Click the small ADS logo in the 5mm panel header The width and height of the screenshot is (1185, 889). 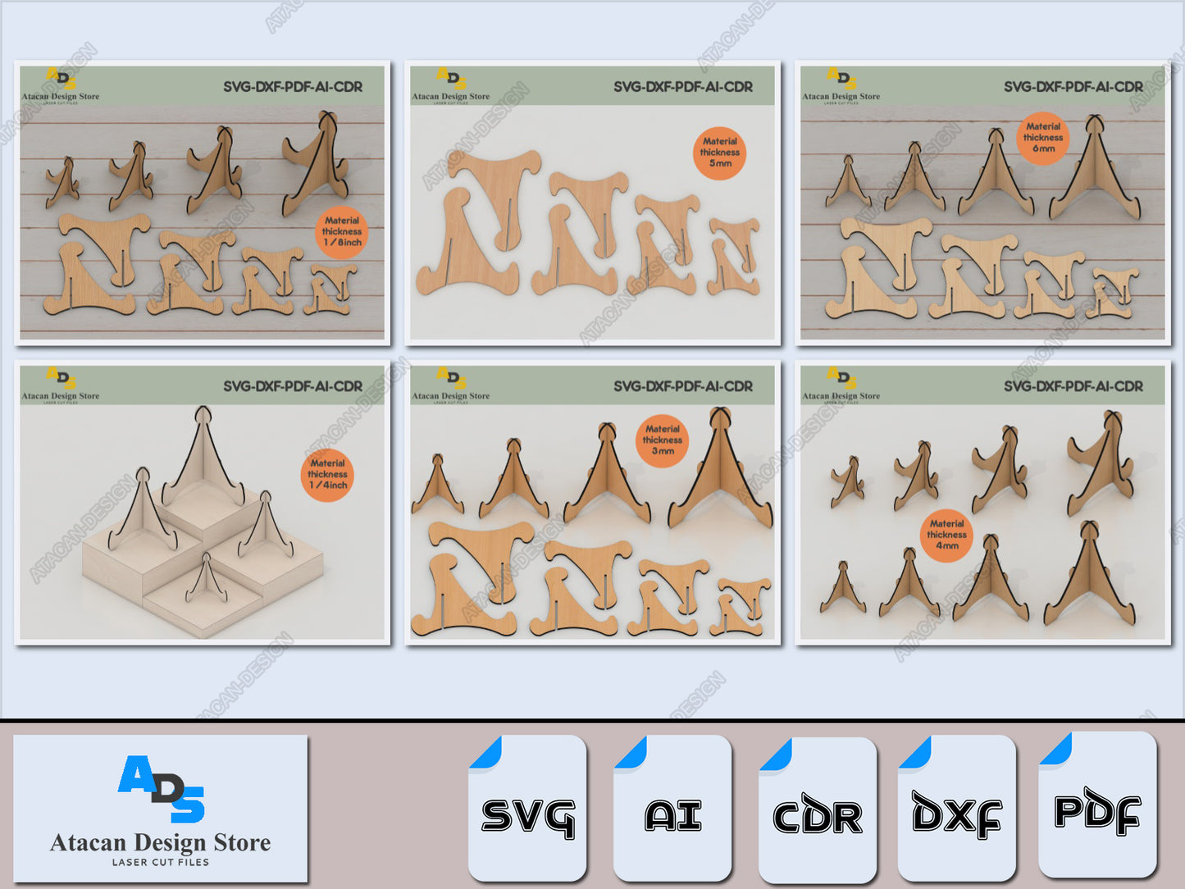(x=451, y=79)
